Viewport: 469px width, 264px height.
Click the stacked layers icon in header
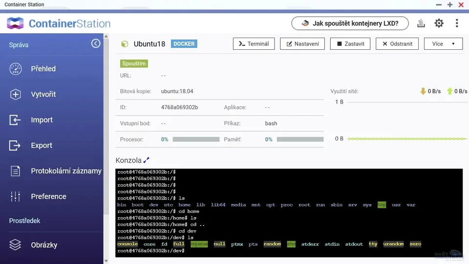coord(421,23)
